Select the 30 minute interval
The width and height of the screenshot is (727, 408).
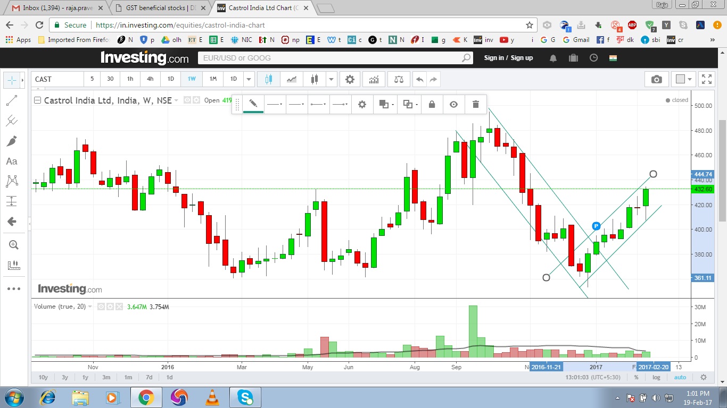(x=110, y=79)
